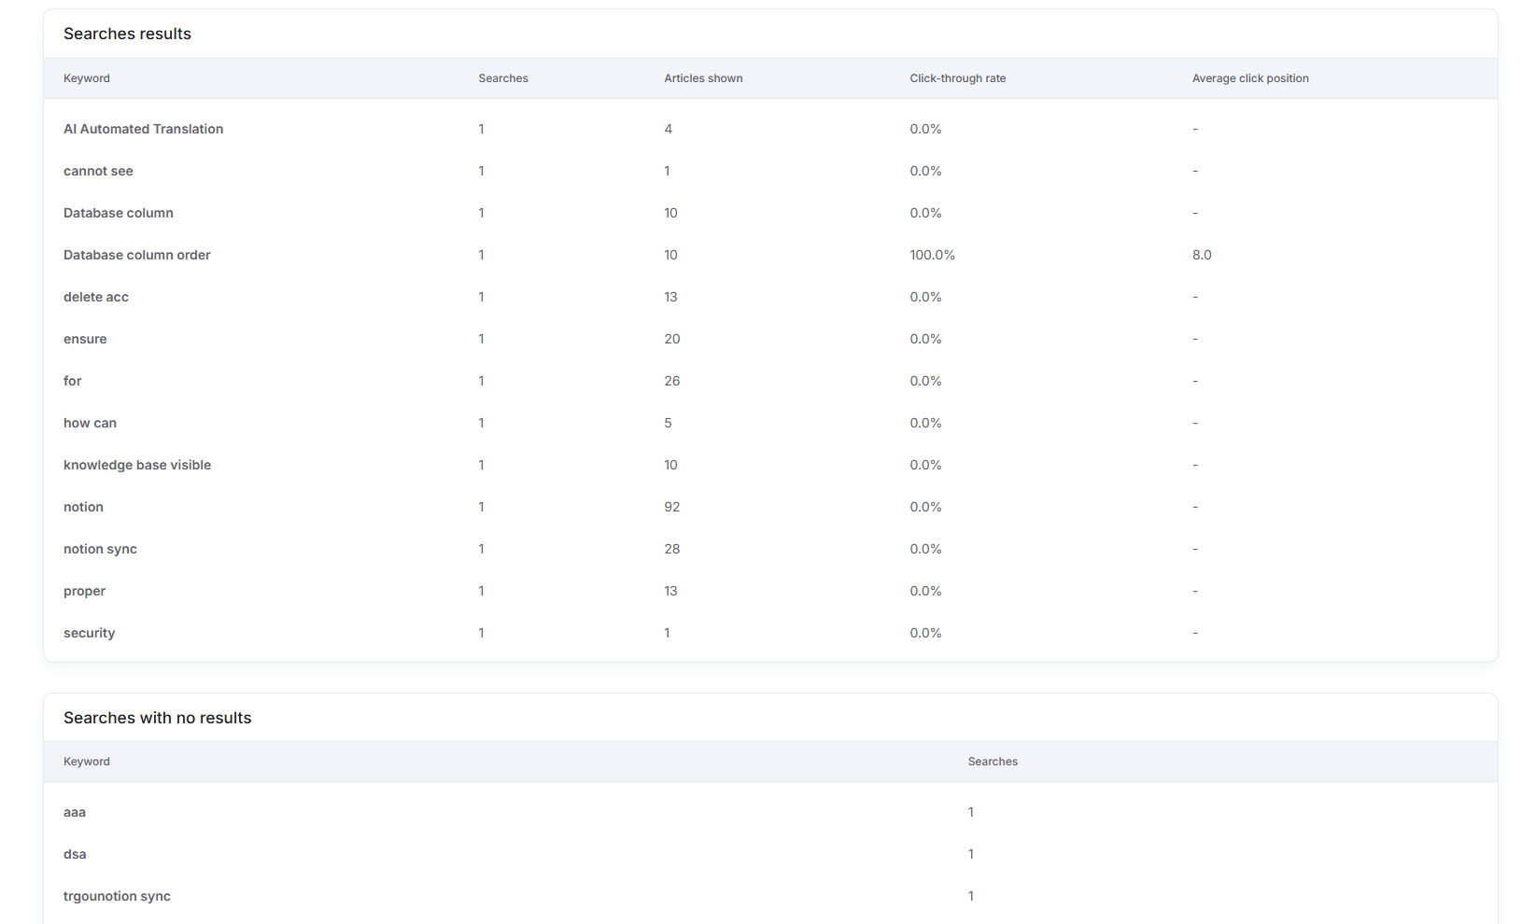Click the 'delete acc' keyword
The height and width of the screenshot is (924, 1536).
pyautogui.click(x=96, y=297)
